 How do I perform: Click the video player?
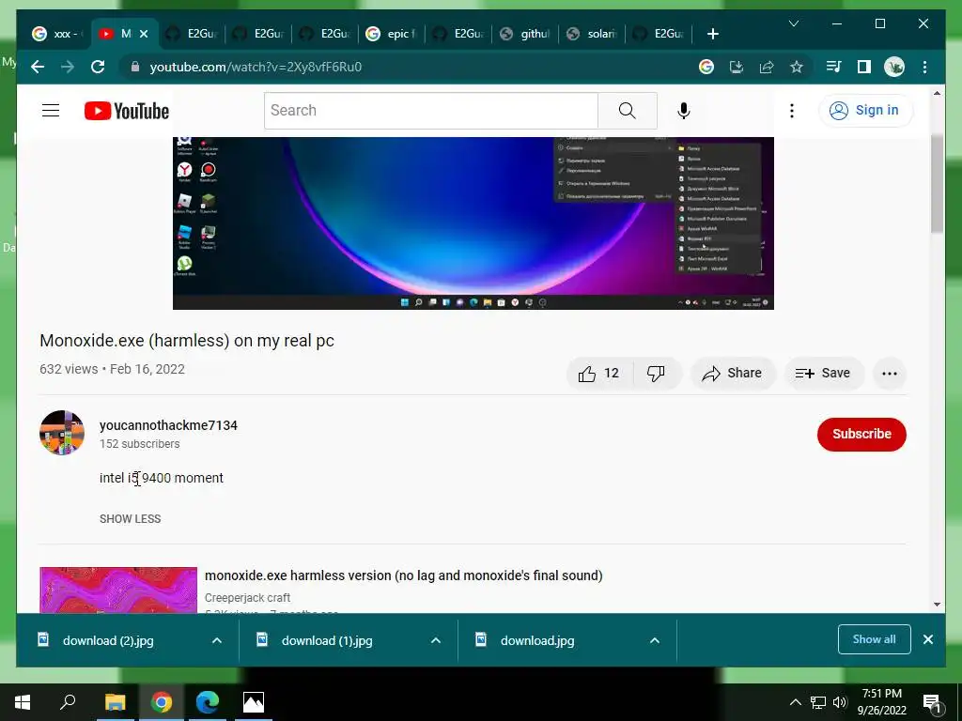(x=473, y=223)
